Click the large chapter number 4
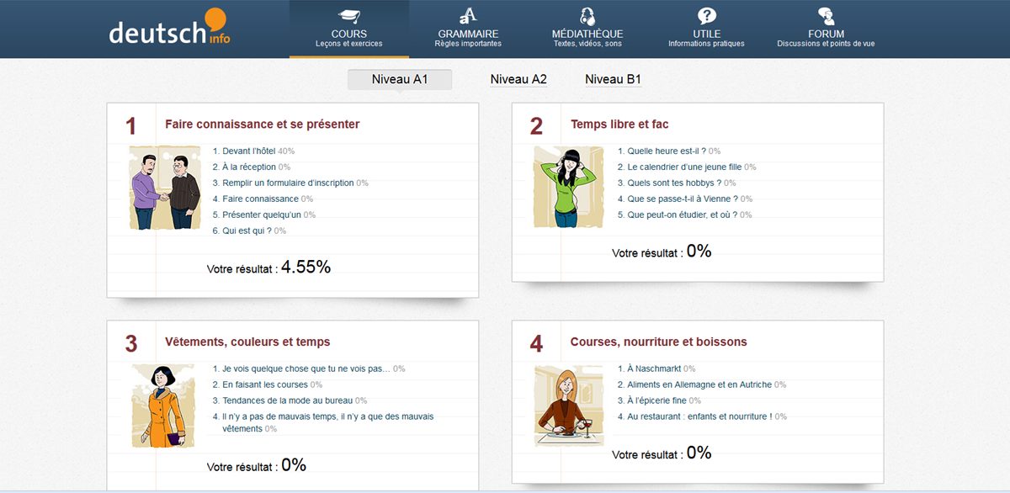Viewport: 1010px width, 493px height. (x=536, y=344)
